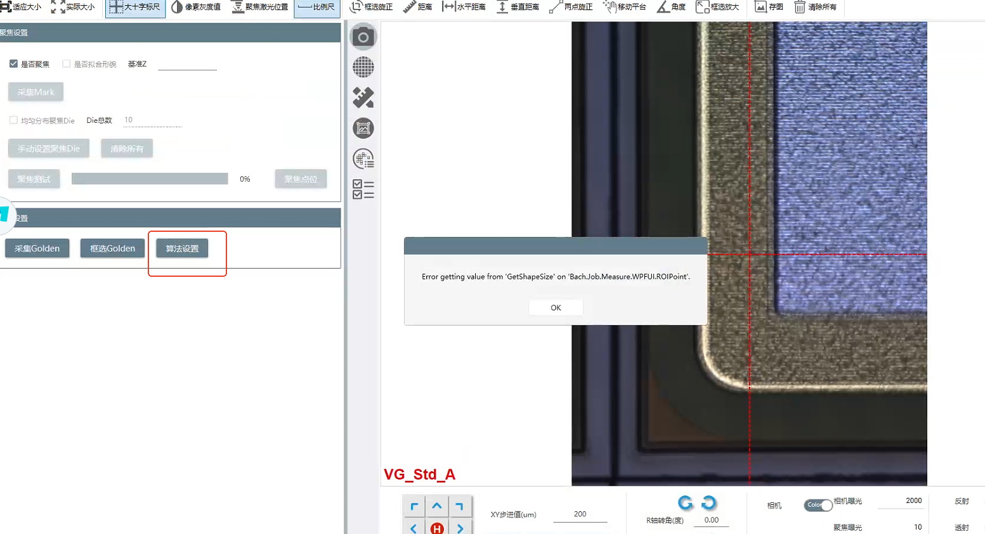Open the checklist icon in sidebar
Screen dimensions: 985x534
pyautogui.click(x=363, y=189)
